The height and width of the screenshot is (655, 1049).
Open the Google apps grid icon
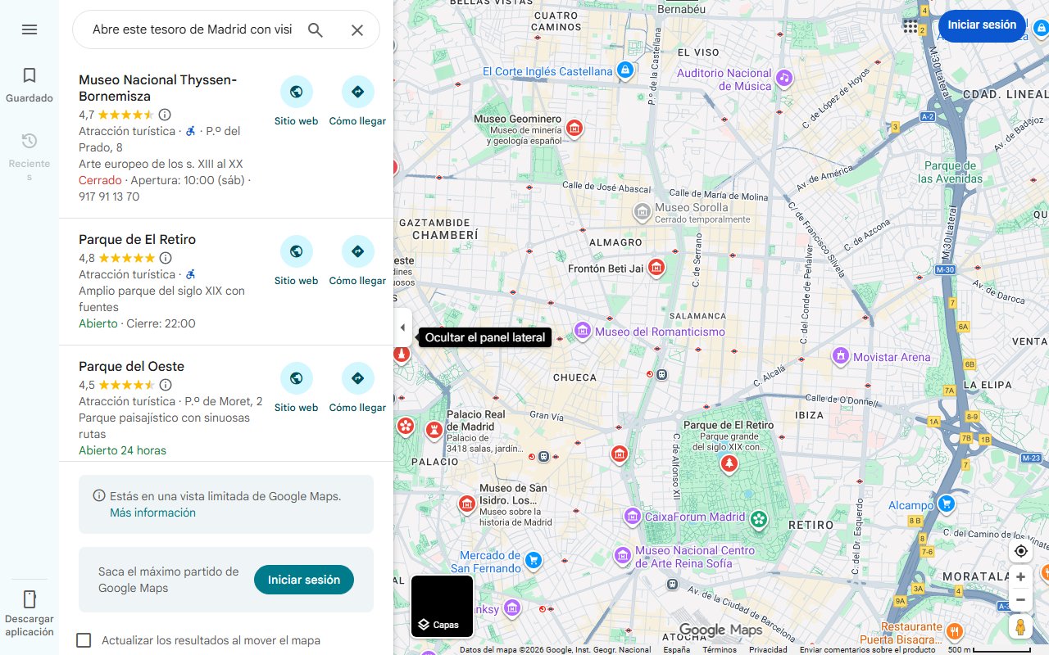coord(910,26)
